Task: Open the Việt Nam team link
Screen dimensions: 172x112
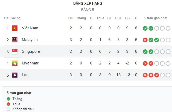Action: 30,28
